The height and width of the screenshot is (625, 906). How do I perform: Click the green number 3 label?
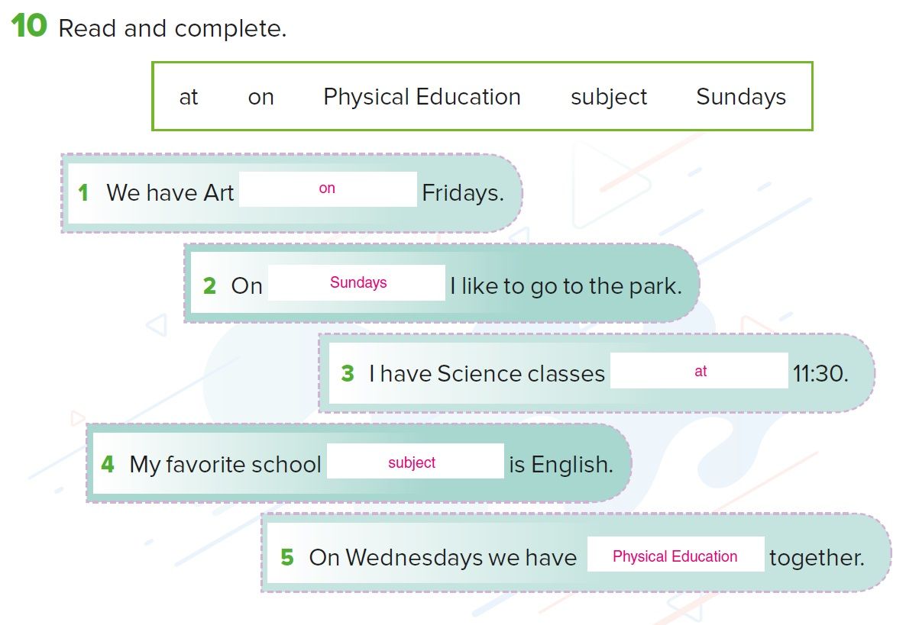348,373
